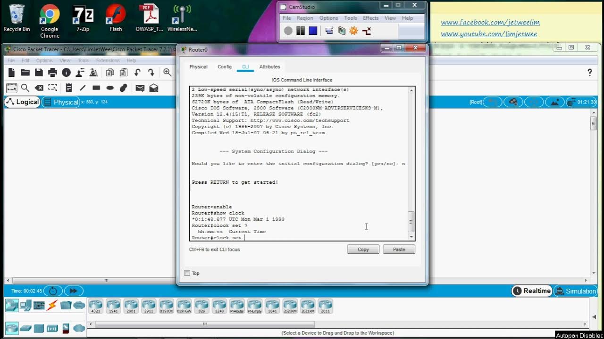This screenshot has height=339, width=604.
Task: Open the youtube.com/limjetwee link
Action: [489, 34]
